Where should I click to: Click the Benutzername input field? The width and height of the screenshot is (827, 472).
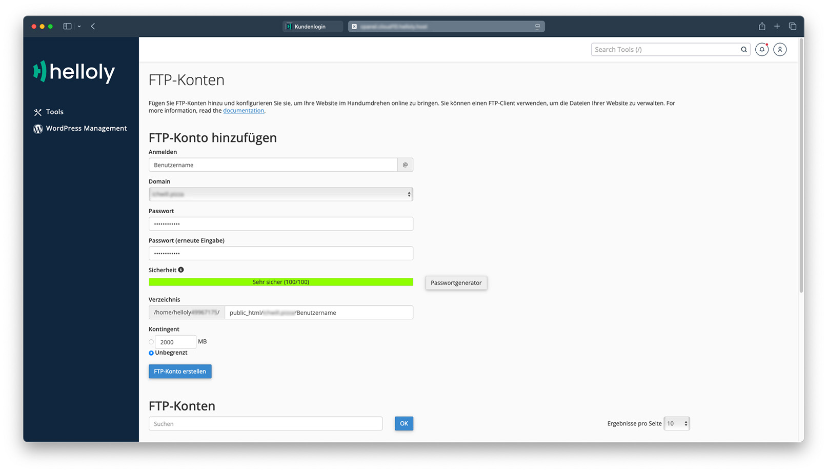click(273, 165)
